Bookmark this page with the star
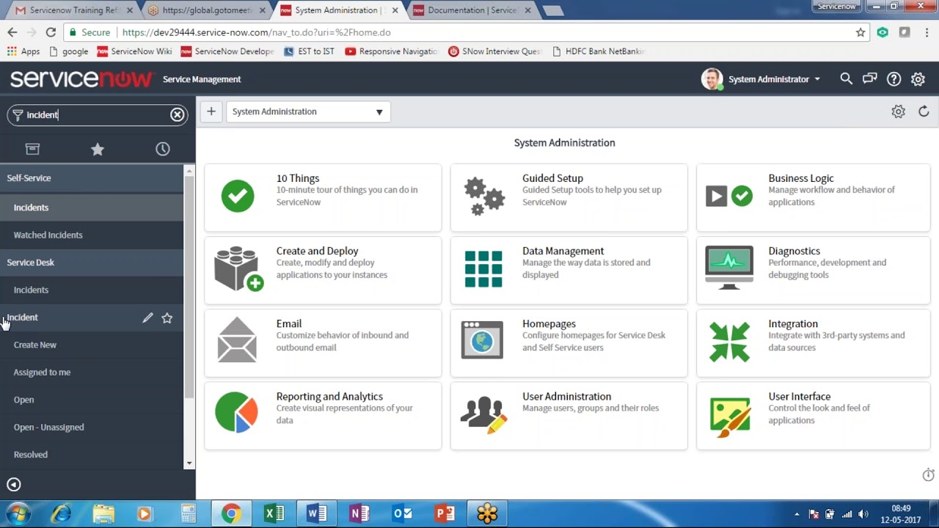Viewport: 939px width, 528px height. point(861,32)
